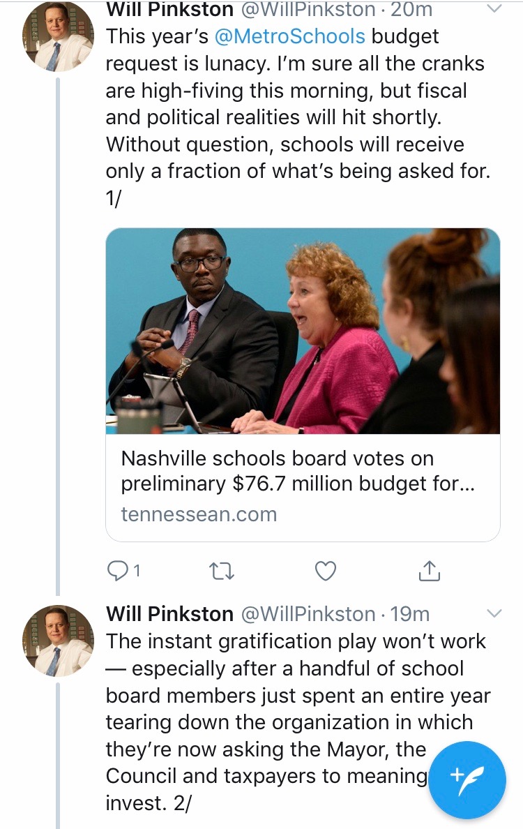Image resolution: width=523 pixels, height=829 pixels.
Task: Tap the reply count number 1
Action: (x=137, y=572)
